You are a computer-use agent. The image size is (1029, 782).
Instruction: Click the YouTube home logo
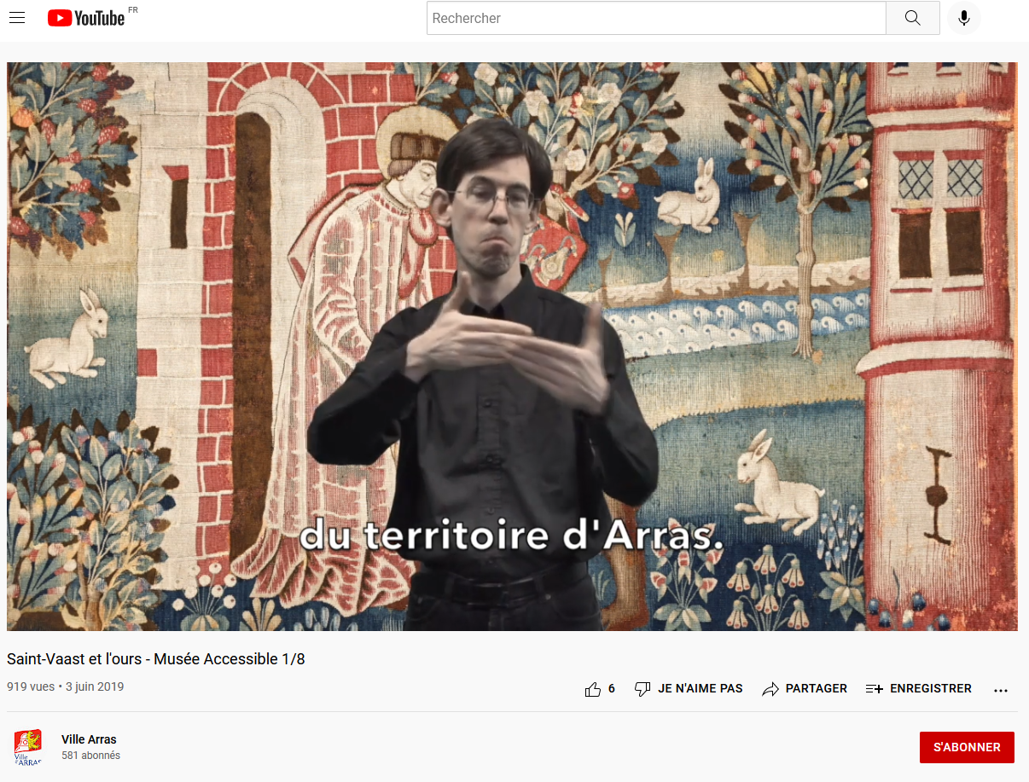pos(86,18)
